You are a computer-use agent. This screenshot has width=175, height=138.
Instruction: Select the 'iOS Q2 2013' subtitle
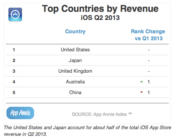click(100, 18)
